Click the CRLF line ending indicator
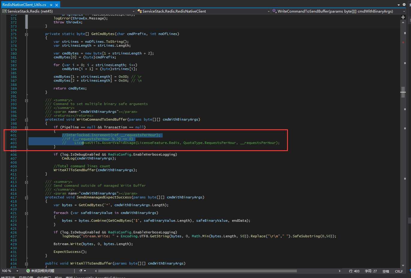The image size is (411, 278). [x=399, y=271]
